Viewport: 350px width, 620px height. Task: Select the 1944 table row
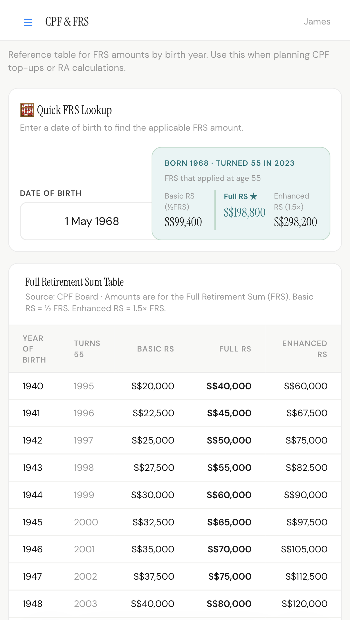175,495
